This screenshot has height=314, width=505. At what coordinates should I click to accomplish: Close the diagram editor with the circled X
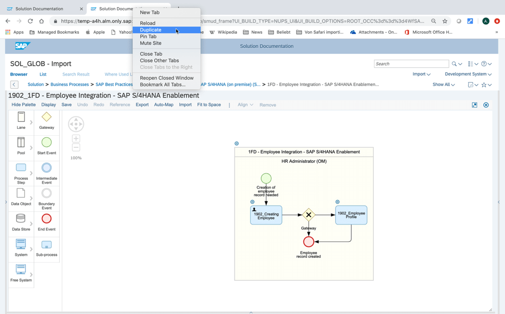click(486, 105)
